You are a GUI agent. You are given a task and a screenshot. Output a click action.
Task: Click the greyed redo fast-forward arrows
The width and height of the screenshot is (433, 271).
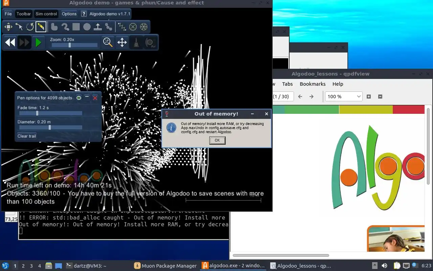(24, 42)
